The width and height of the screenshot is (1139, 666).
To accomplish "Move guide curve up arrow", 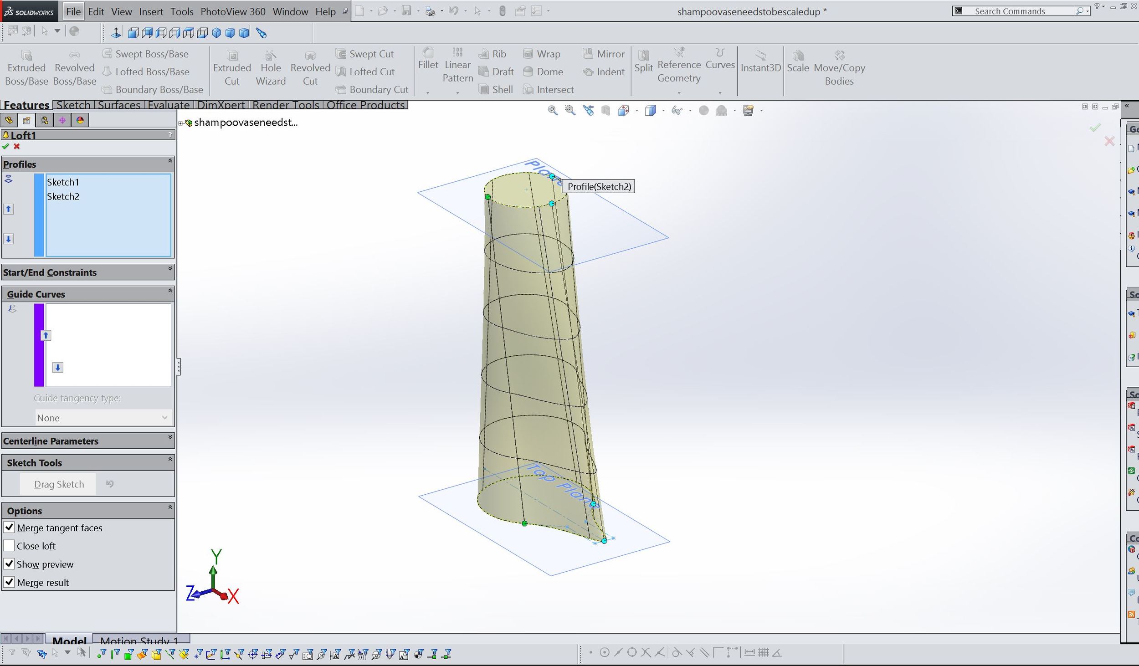I will tap(46, 335).
